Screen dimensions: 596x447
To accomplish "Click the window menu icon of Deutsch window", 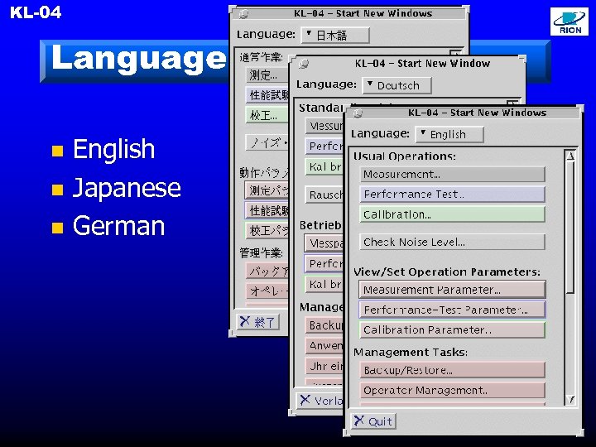I will pos(303,64).
